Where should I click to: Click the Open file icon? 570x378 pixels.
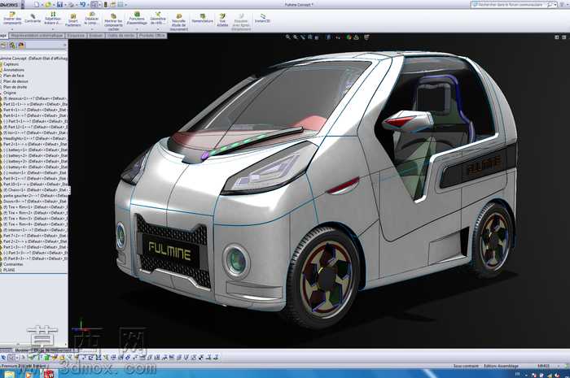(x=47, y=4)
